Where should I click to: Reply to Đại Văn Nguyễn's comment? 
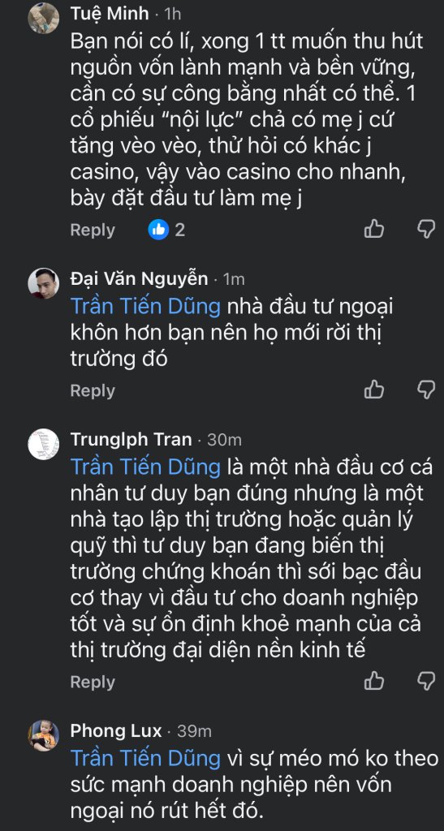[x=93, y=390]
